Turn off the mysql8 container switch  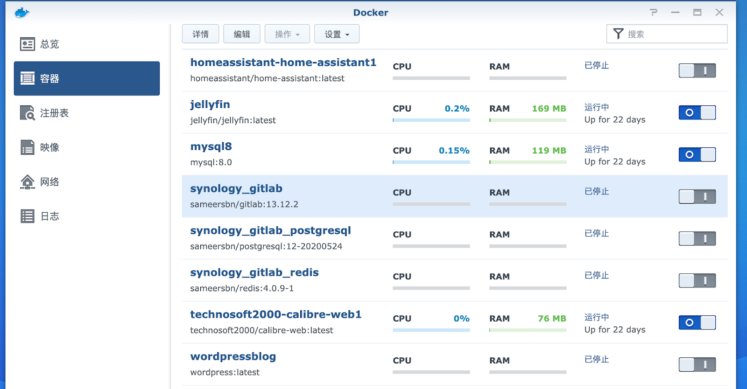click(x=697, y=155)
